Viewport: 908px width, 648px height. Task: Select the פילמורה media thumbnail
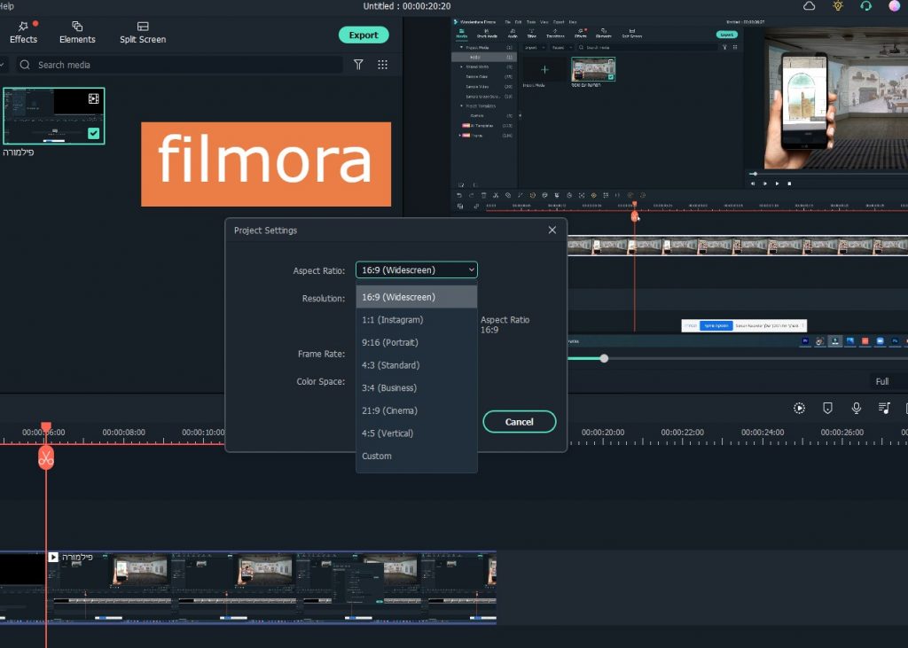pyautogui.click(x=53, y=116)
